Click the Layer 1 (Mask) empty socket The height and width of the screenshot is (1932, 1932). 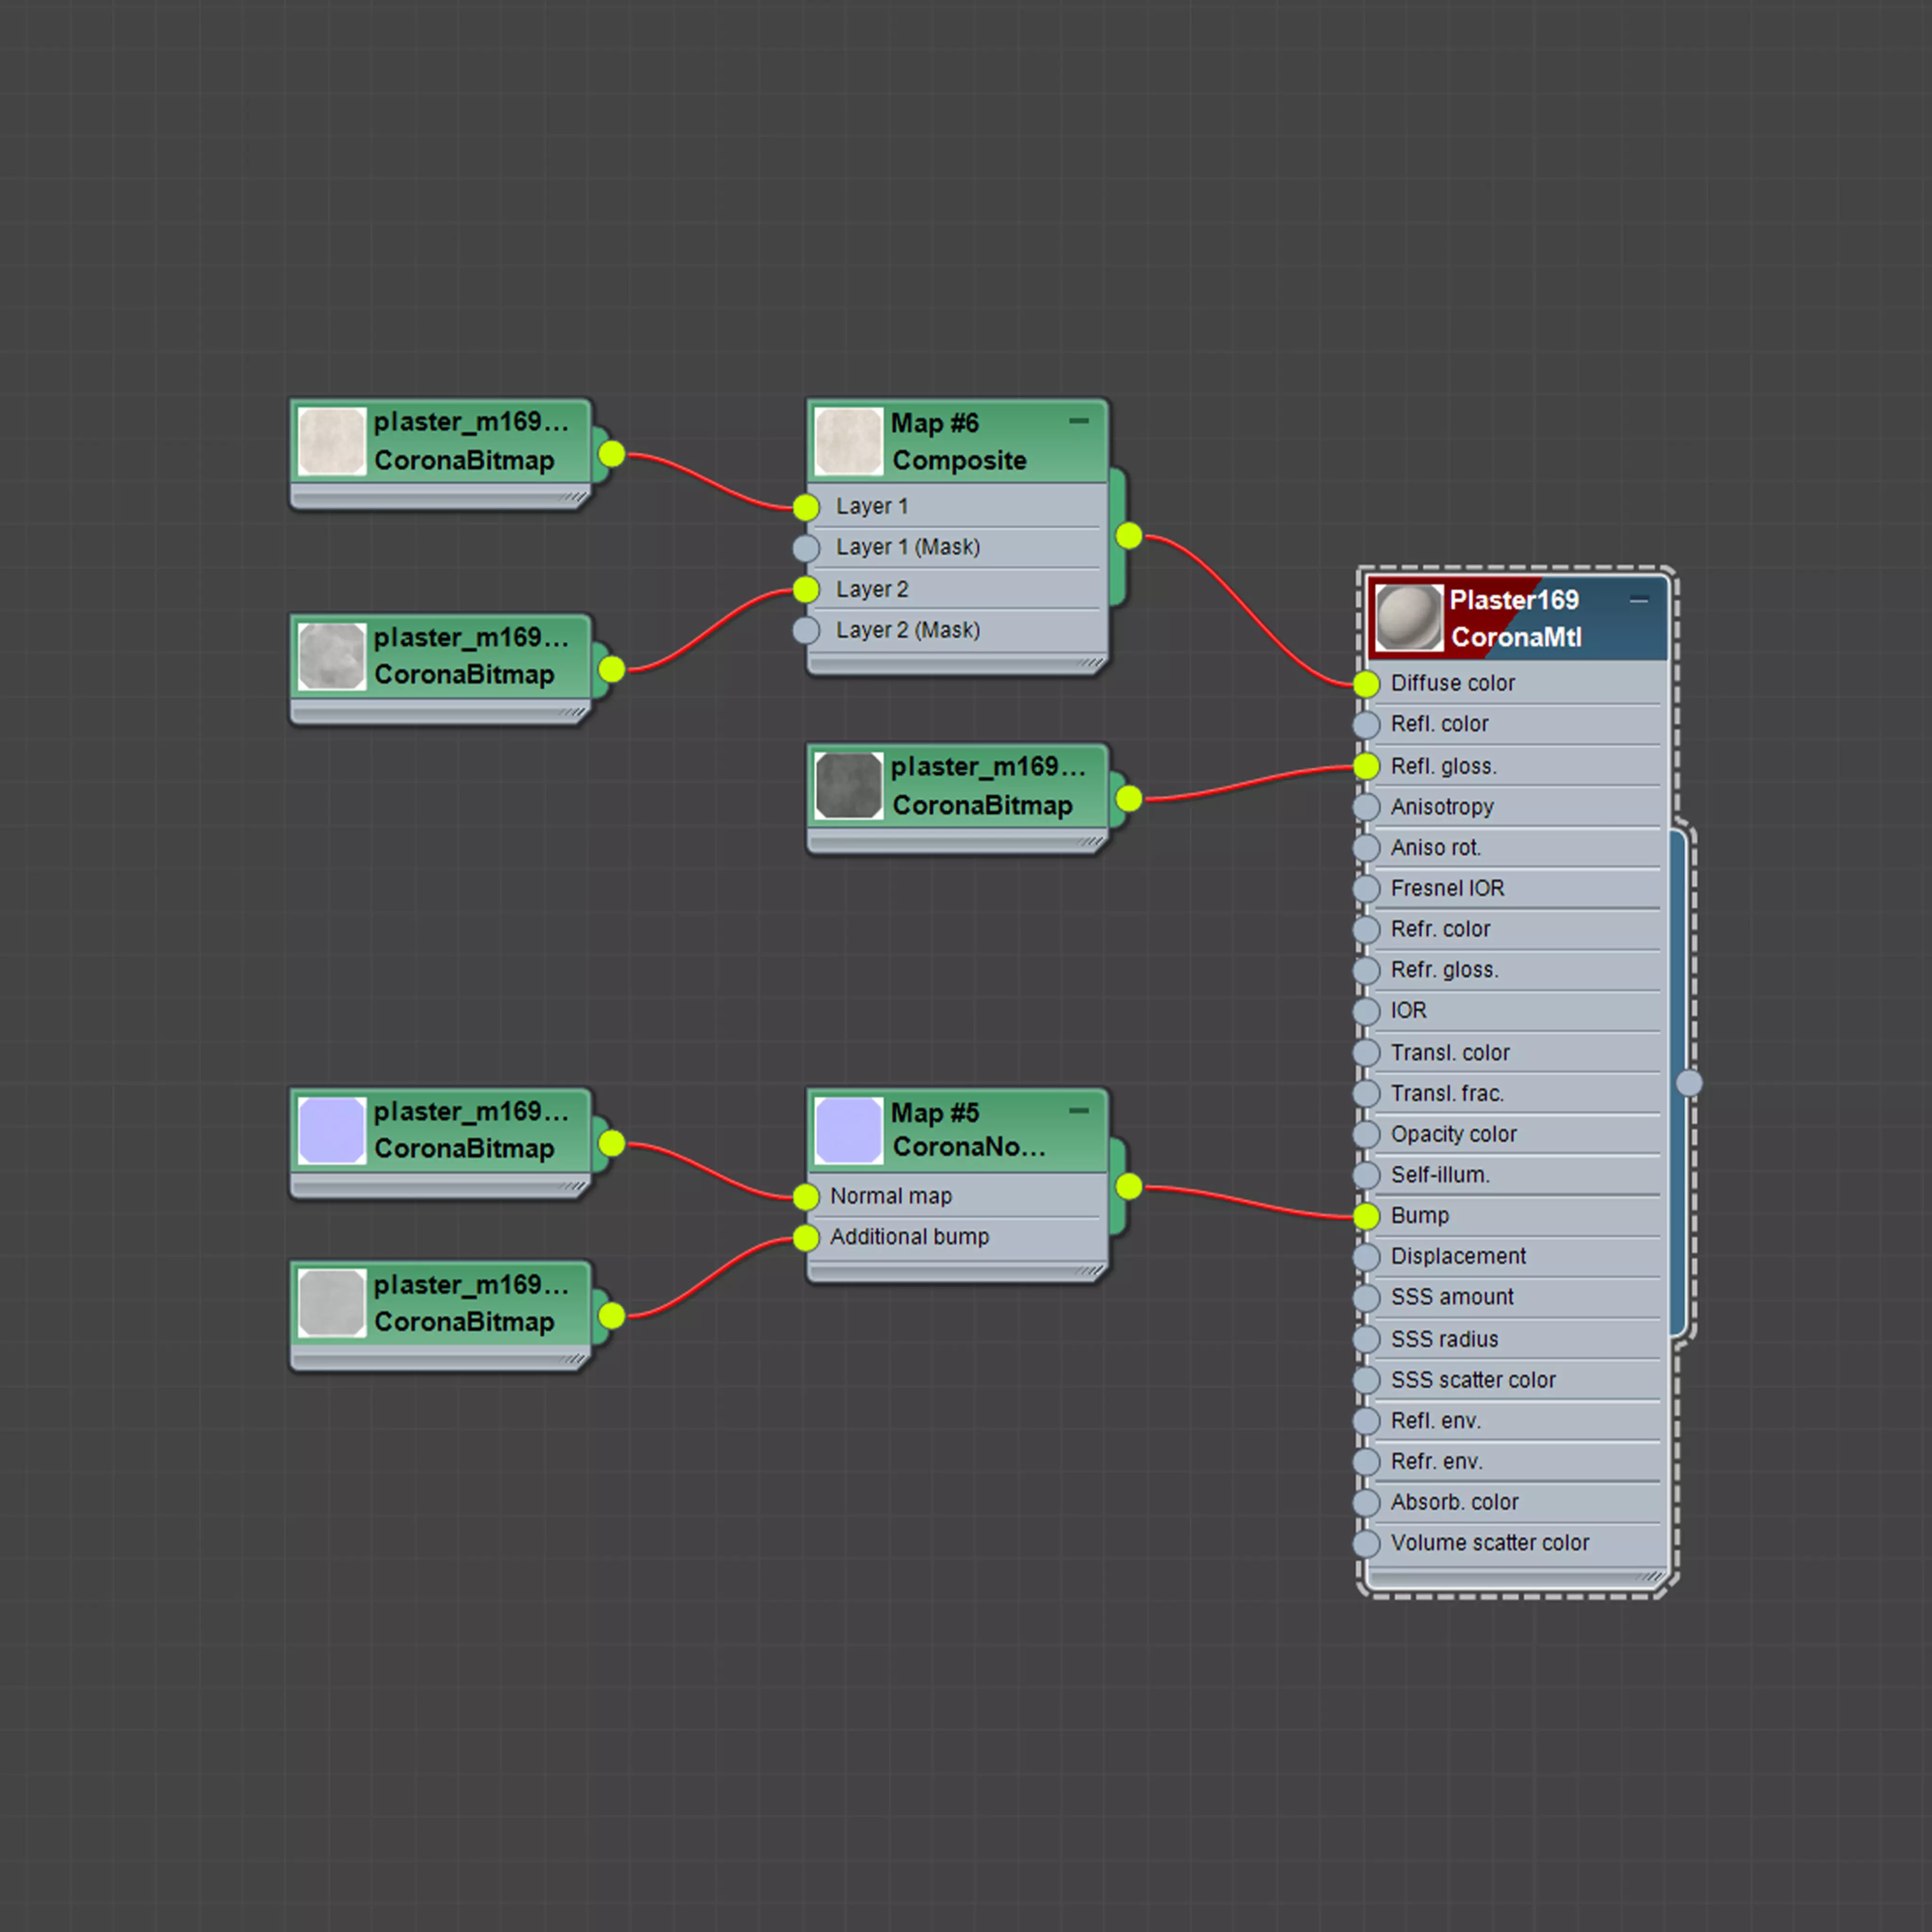tap(806, 548)
